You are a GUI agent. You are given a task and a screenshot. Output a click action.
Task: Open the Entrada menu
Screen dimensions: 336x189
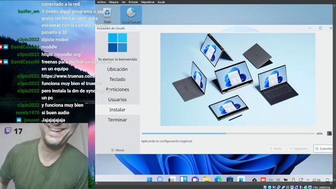[x=133, y=2]
